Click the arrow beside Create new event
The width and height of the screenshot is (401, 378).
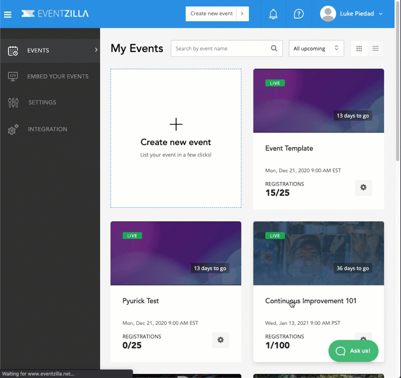pos(243,14)
